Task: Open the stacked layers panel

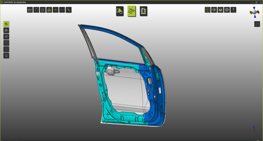Action: point(221,10)
